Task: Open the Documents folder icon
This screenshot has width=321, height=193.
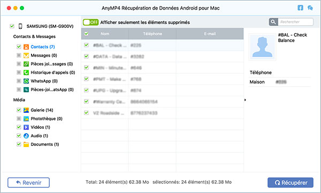Action: pos(26,144)
